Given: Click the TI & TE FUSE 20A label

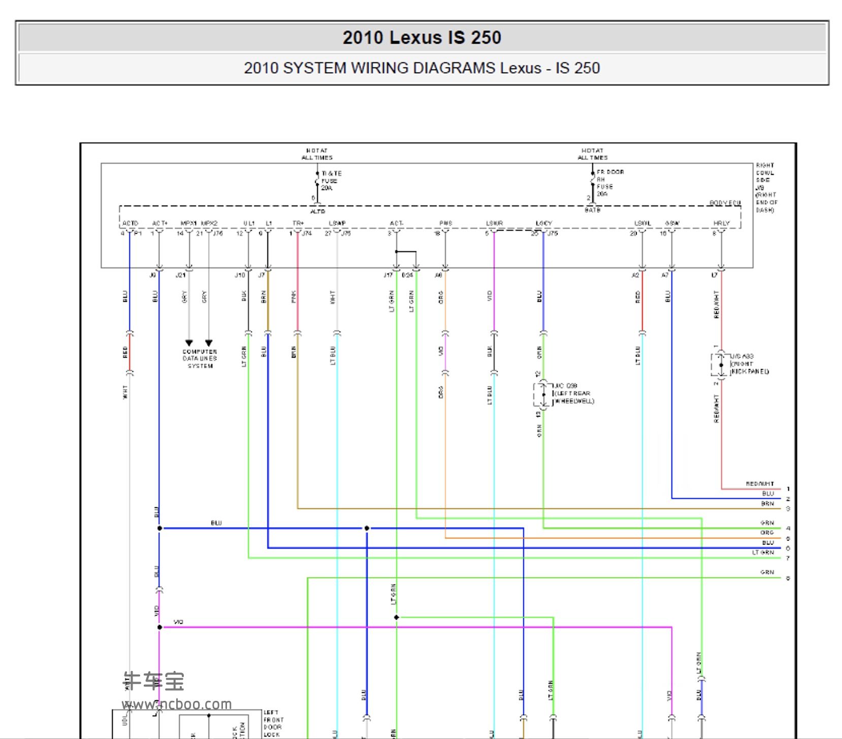Looking at the screenshot, I should (331, 181).
